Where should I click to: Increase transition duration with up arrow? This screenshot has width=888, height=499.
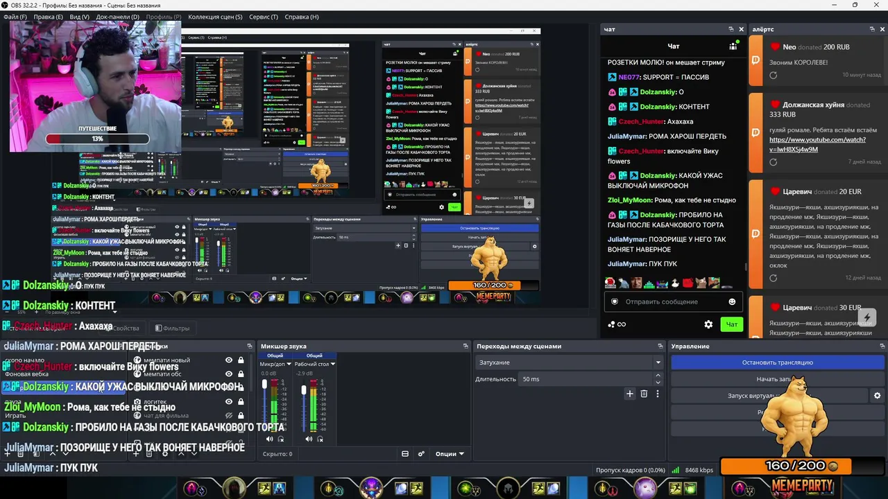coord(658,376)
